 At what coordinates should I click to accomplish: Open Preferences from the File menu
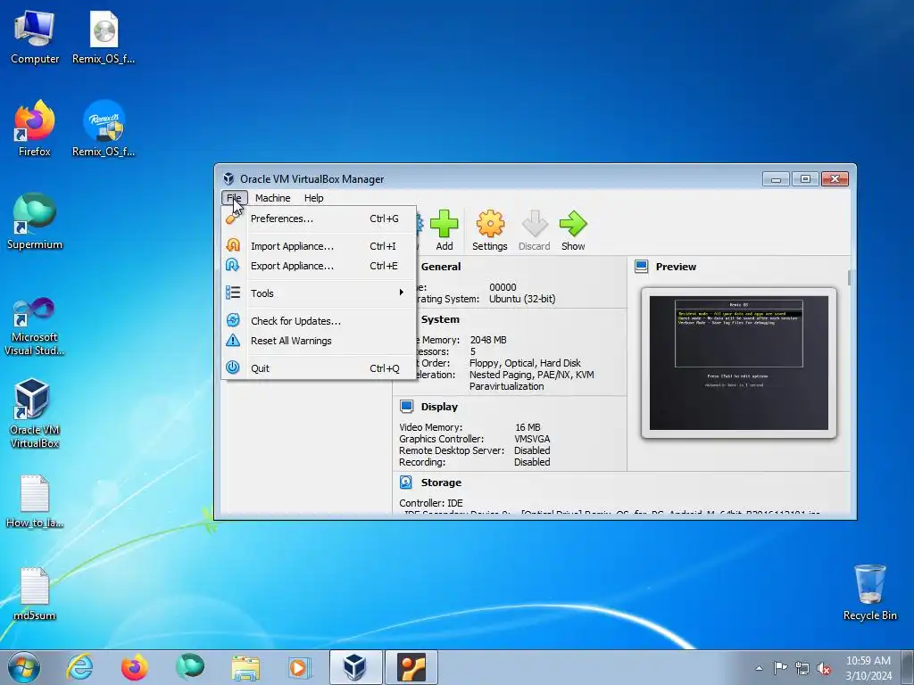coord(319,219)
